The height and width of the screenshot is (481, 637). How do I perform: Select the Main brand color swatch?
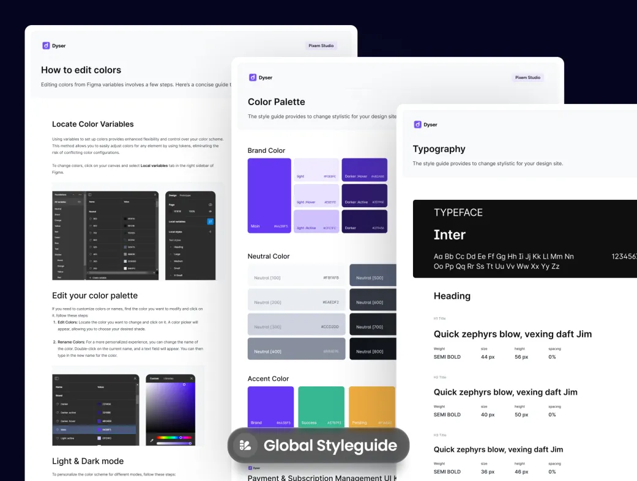(269, 196)
